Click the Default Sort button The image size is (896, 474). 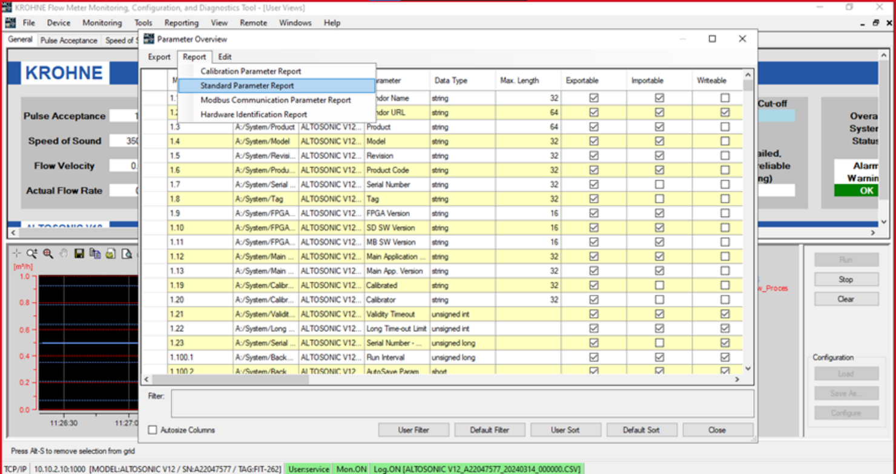642,430
